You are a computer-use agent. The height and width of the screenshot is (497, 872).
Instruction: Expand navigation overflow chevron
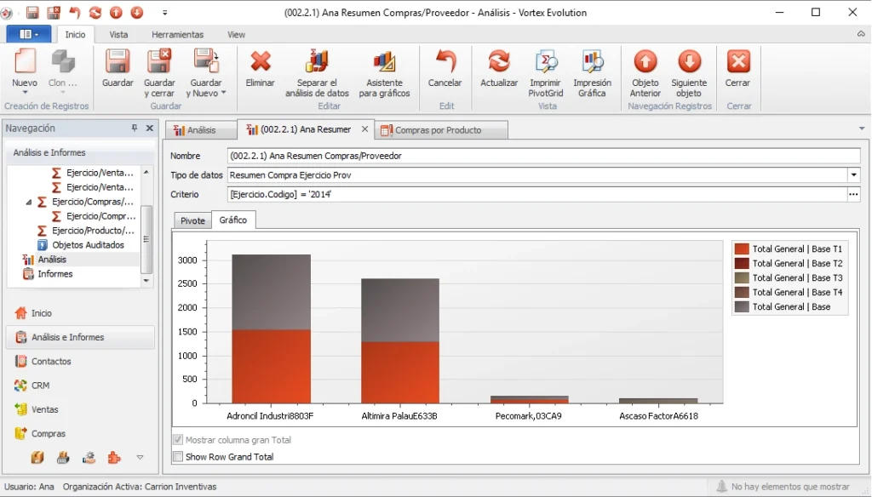click(x=140, y=458)
